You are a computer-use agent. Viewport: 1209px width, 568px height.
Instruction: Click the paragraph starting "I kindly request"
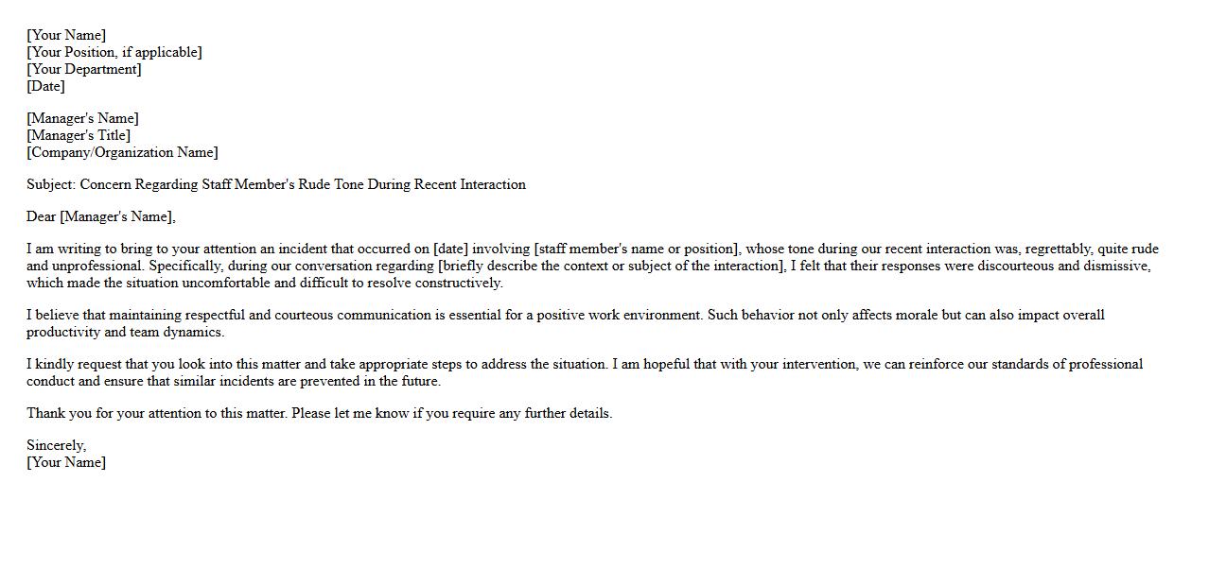584,364
